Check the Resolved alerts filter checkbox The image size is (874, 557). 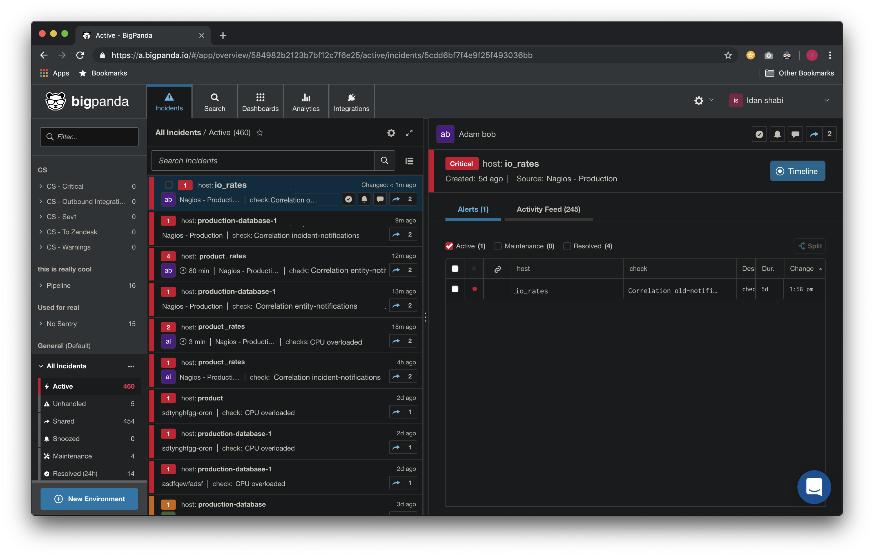click(567, 246)
